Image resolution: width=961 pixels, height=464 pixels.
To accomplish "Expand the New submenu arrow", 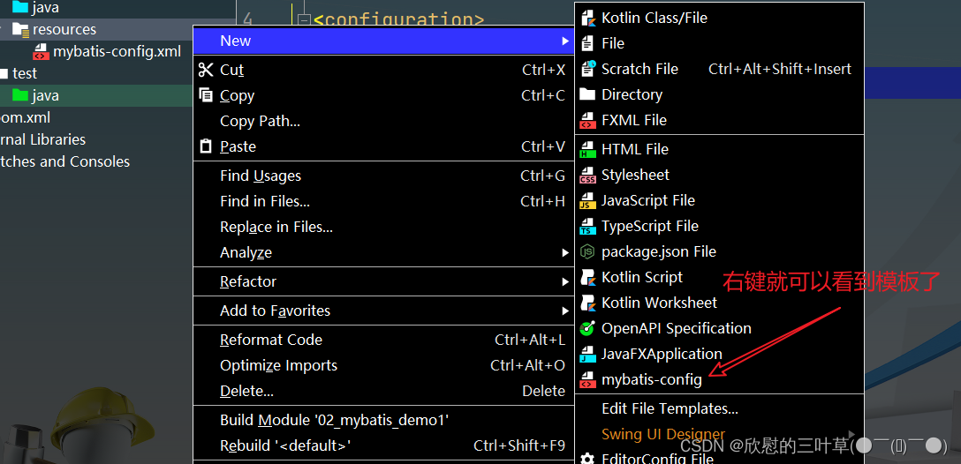I will tap(565, 41).
